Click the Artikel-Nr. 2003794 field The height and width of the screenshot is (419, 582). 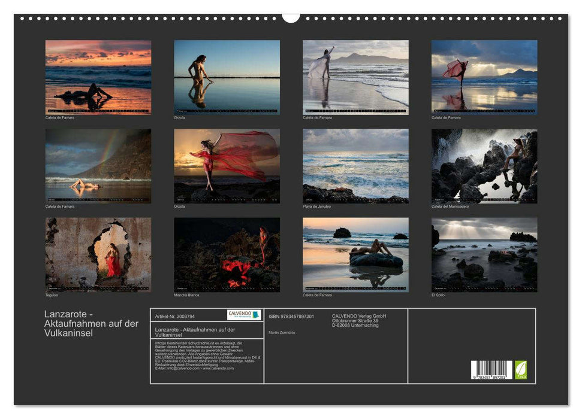[174, 315]
